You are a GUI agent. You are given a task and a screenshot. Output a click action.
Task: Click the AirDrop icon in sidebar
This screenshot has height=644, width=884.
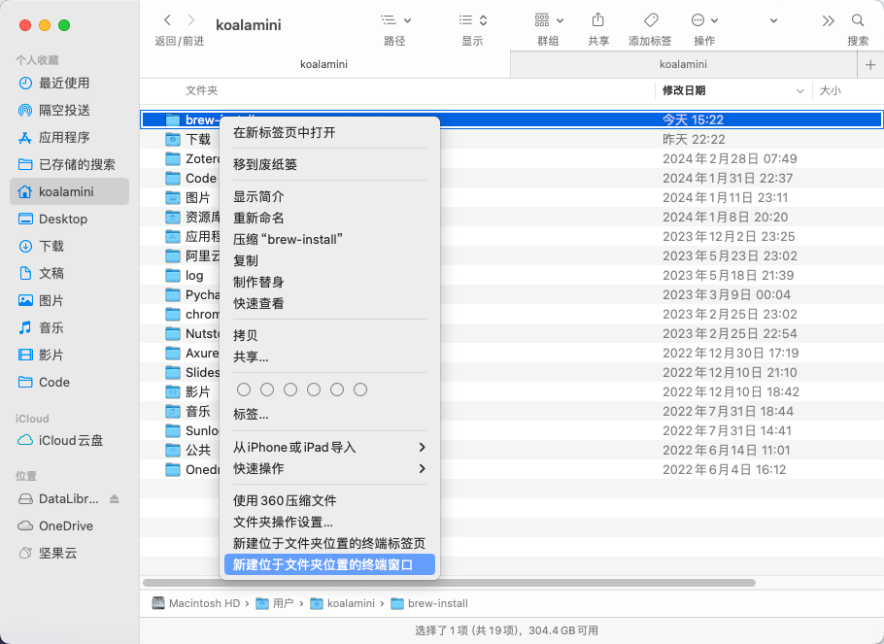pyautogui.click(x=26, y=110)
